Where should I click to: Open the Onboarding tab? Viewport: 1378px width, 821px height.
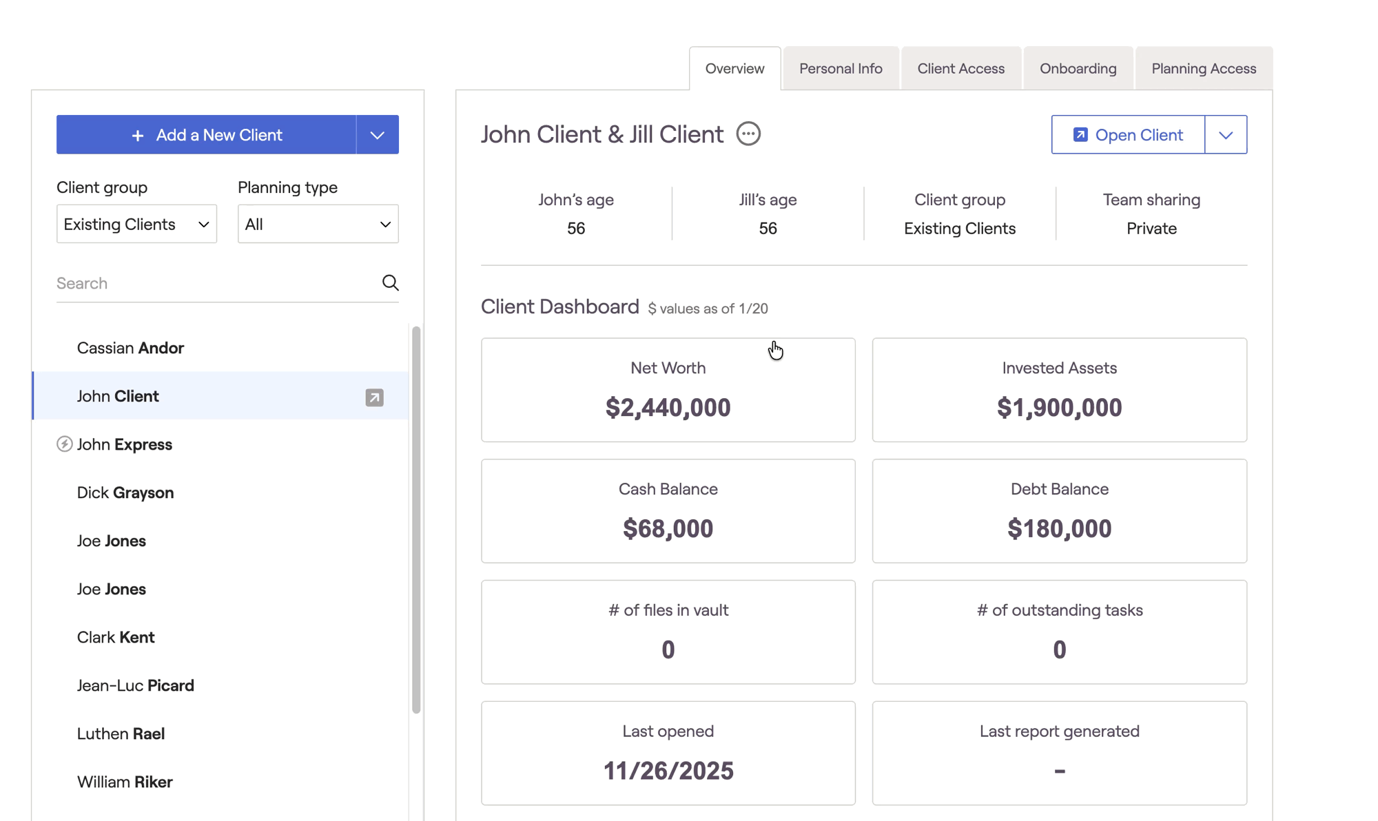(x=1078, y=69)
